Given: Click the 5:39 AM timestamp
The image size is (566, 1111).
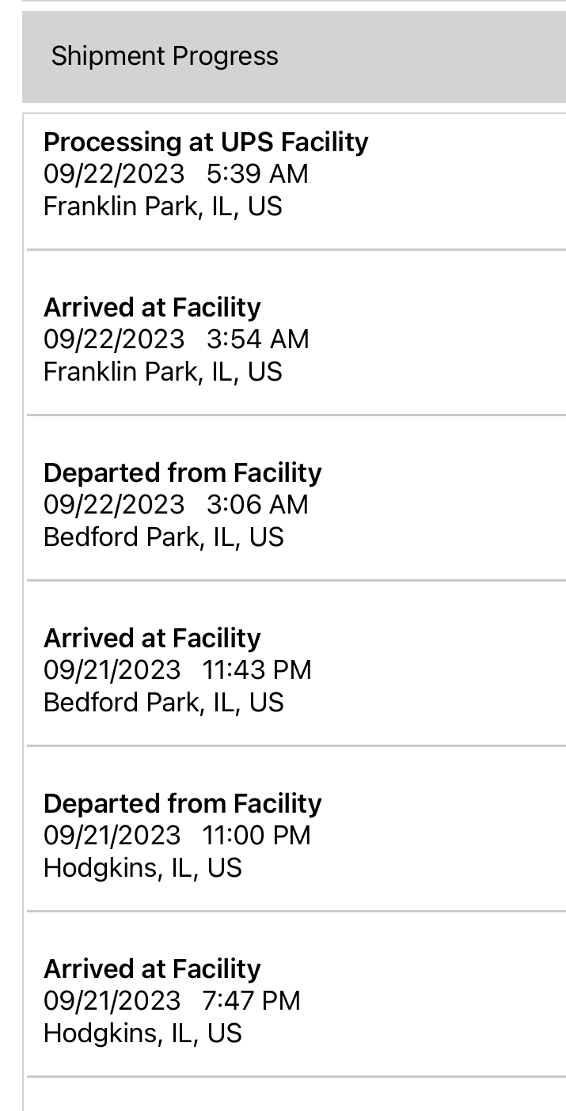Looking at the screenshot, I should point(257,174).
